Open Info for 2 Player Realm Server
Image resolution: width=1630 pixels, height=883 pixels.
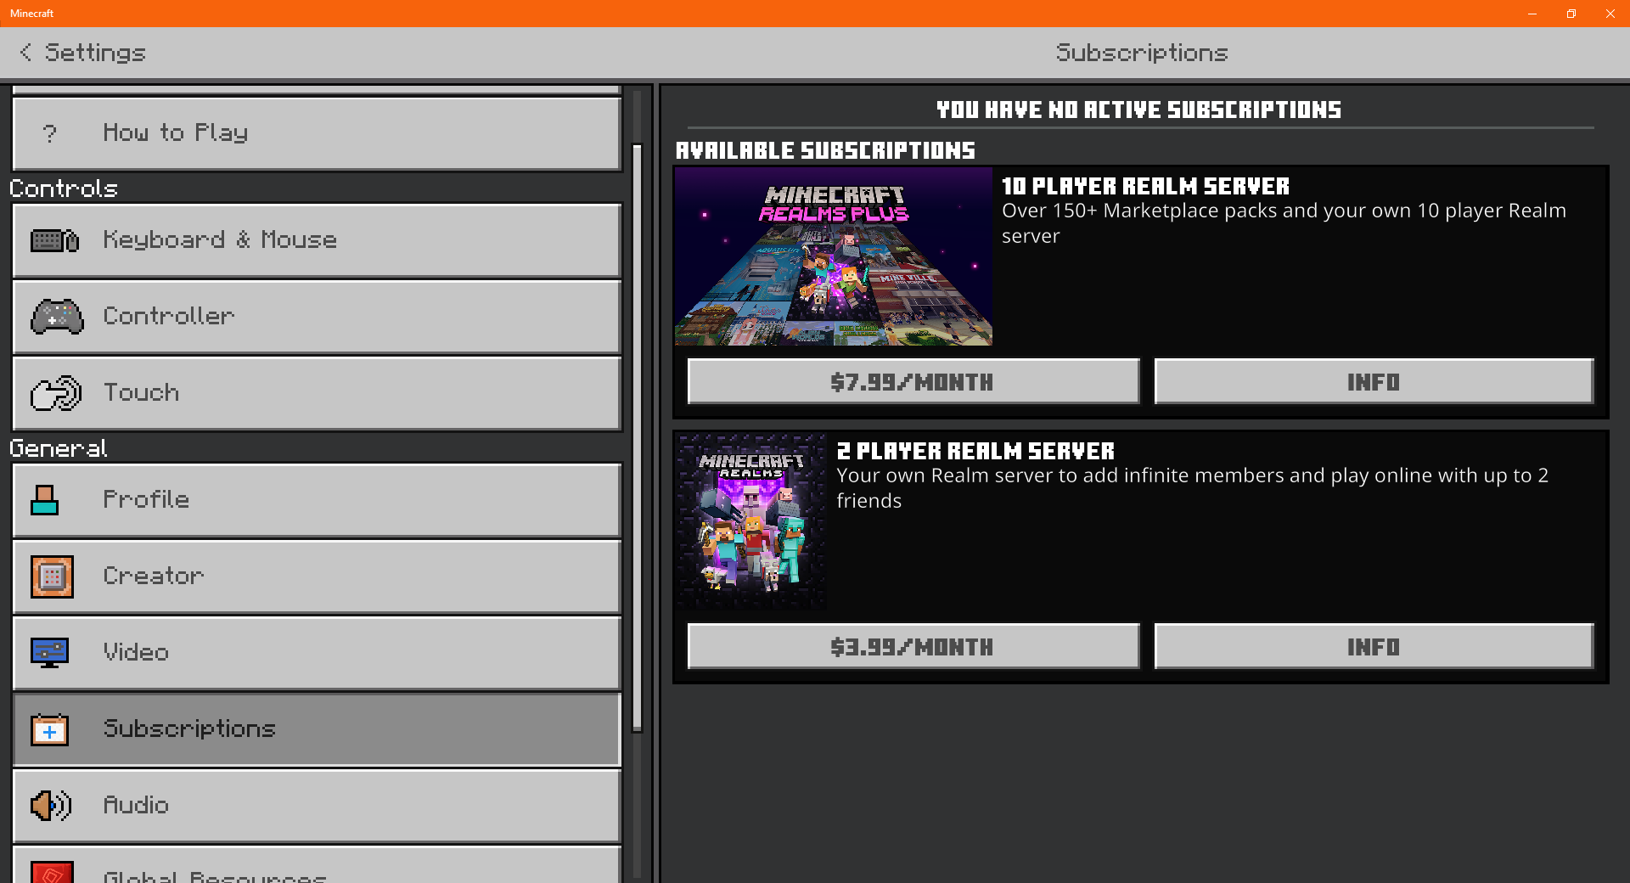pyautogui.click(x=1374, y=646)
